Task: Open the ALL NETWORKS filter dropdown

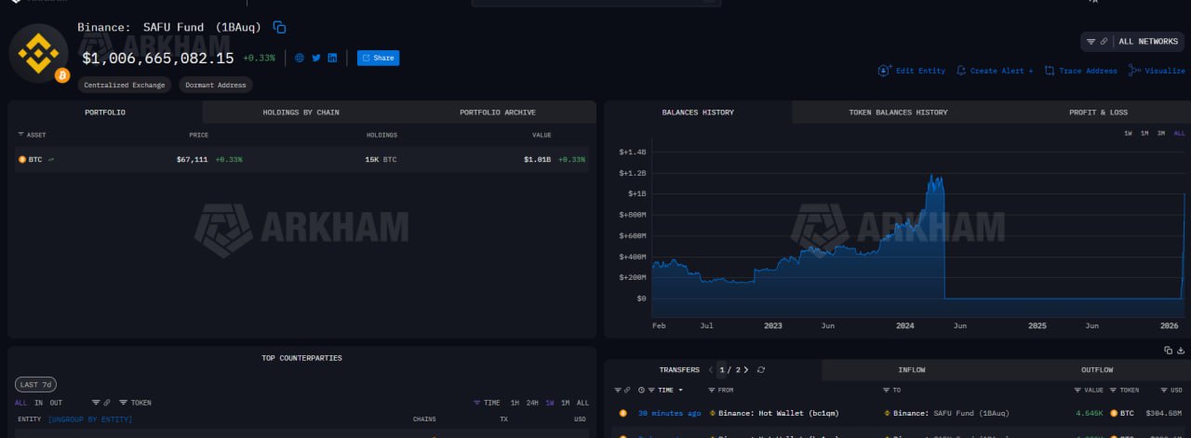Action: pos(1133,42)
